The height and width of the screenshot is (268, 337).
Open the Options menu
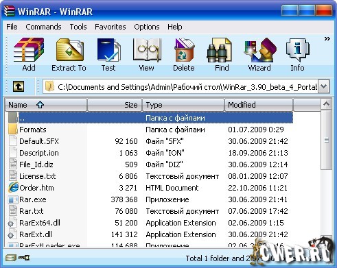pyautogui.click(x=147, y=27)
